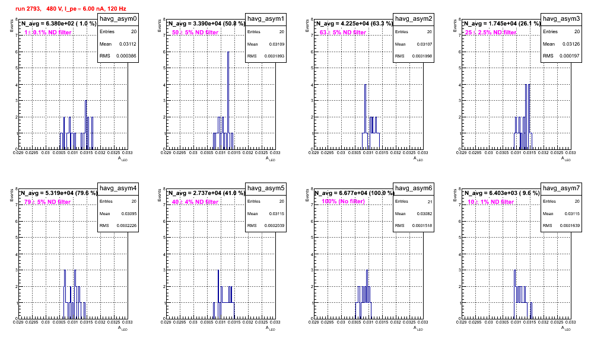Select the magenta 50± 5% ND filter text
Image resolution: width=591 pixels, height=339 pixels.
coord(195,33)
